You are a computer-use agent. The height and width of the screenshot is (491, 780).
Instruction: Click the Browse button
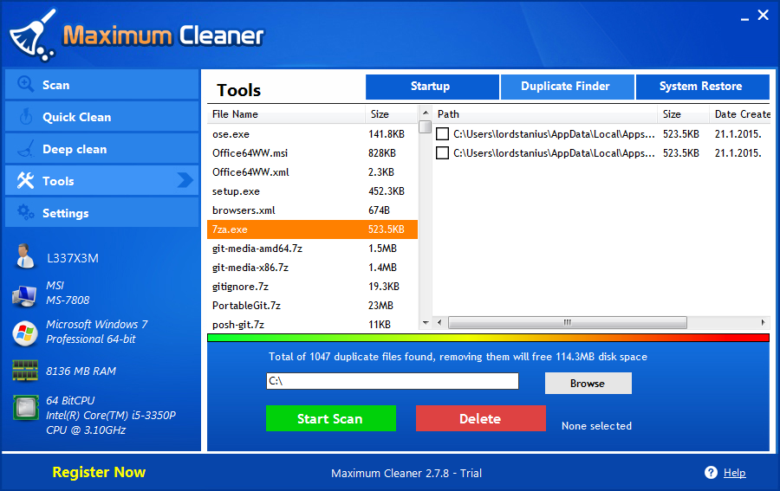point(588,383)
